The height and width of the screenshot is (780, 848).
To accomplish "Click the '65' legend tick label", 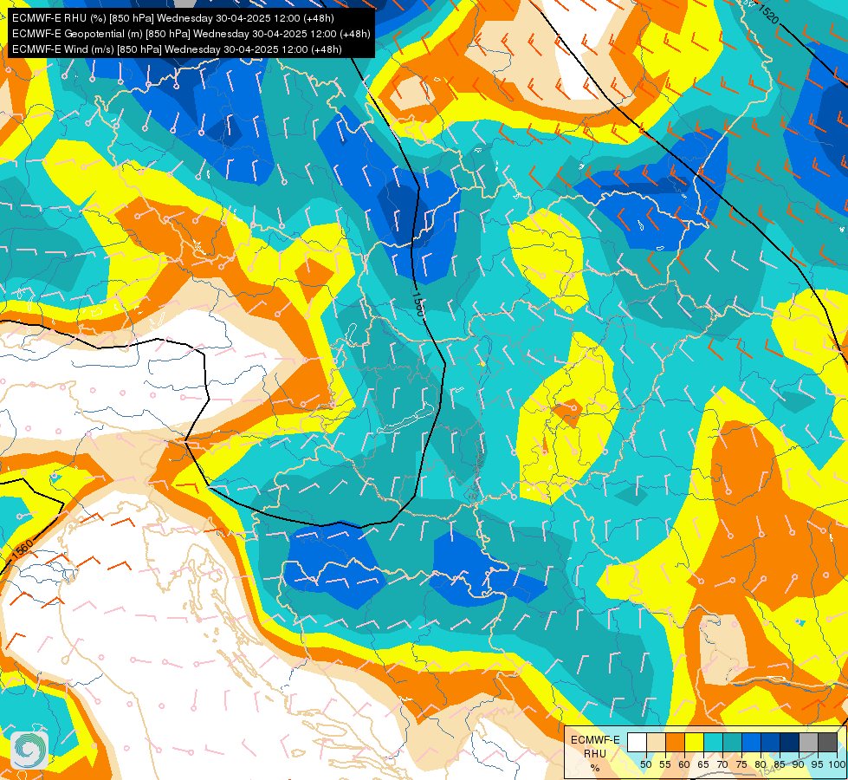I will [703, 764].
